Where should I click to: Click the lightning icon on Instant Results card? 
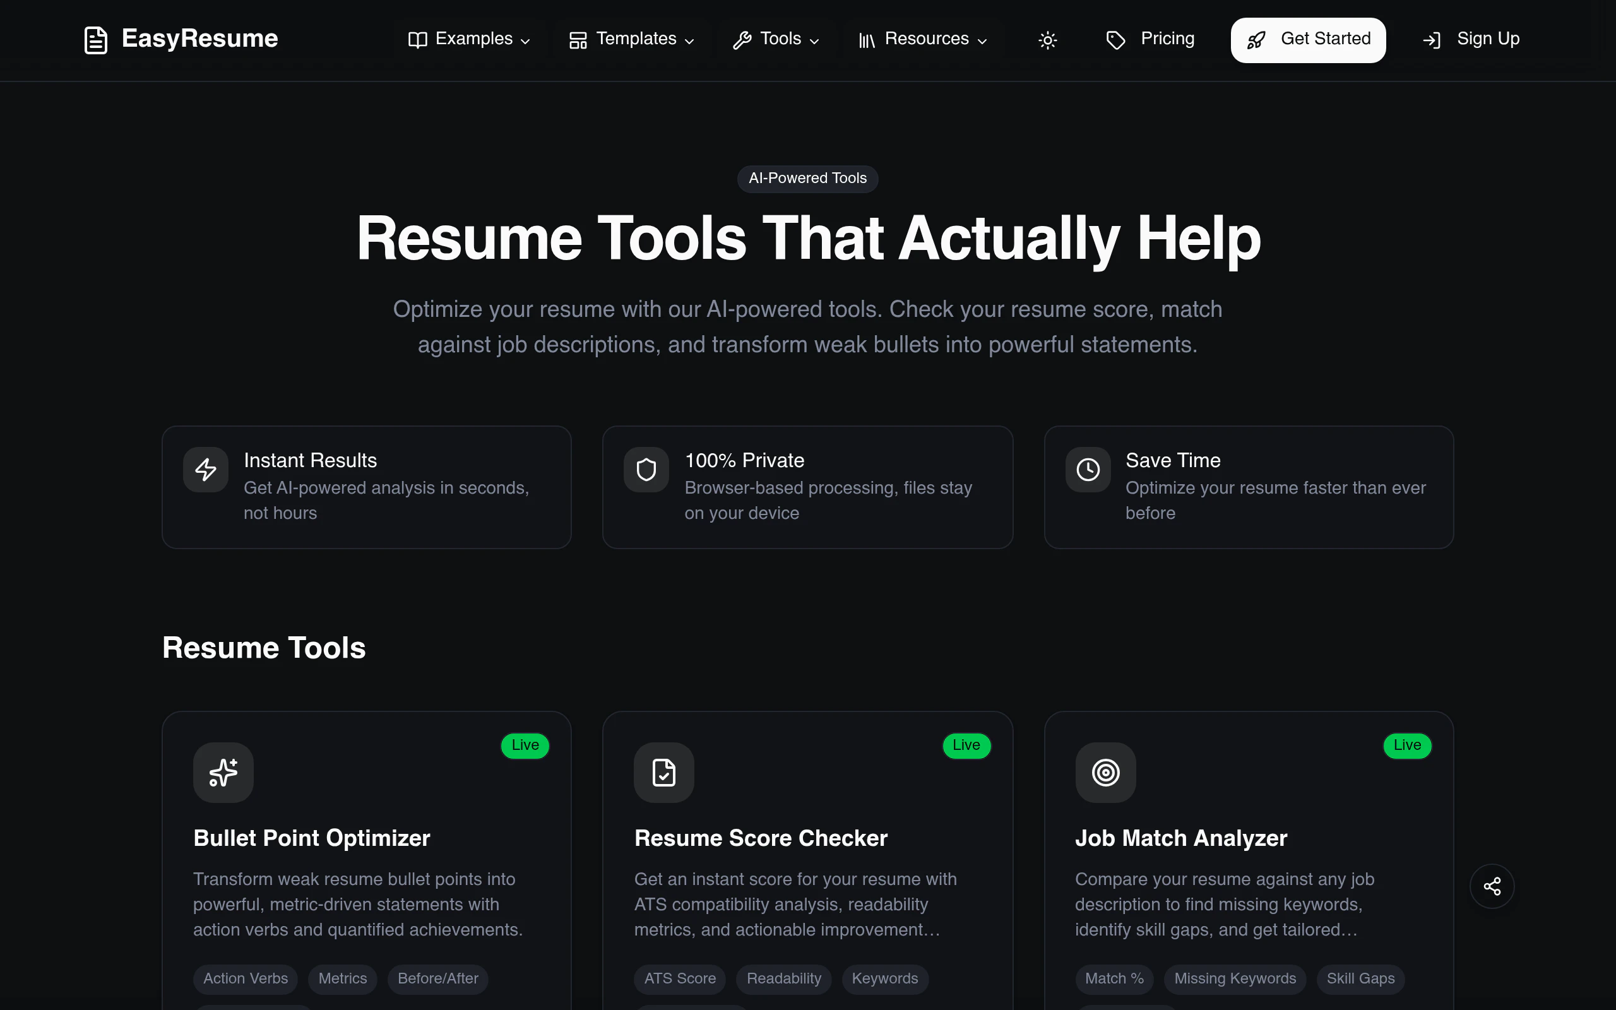205,470
